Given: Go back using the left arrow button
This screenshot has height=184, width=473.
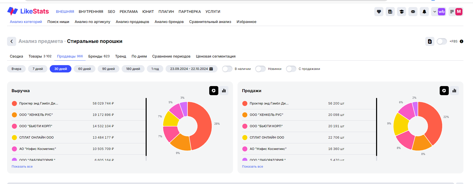Looking at the screenshot, I should coord(12,41).
